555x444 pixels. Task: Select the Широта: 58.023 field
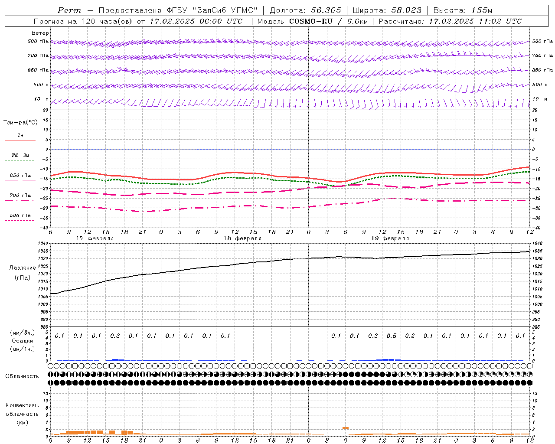point(387,11)
